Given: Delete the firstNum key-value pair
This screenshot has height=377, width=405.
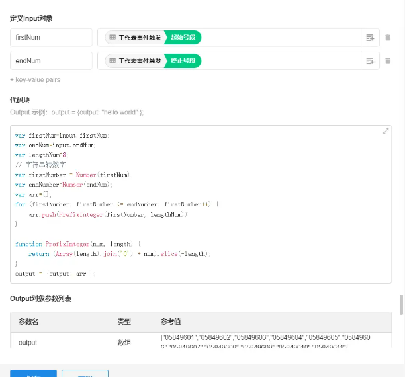Looking at the screenshot, I should point(388,38).
